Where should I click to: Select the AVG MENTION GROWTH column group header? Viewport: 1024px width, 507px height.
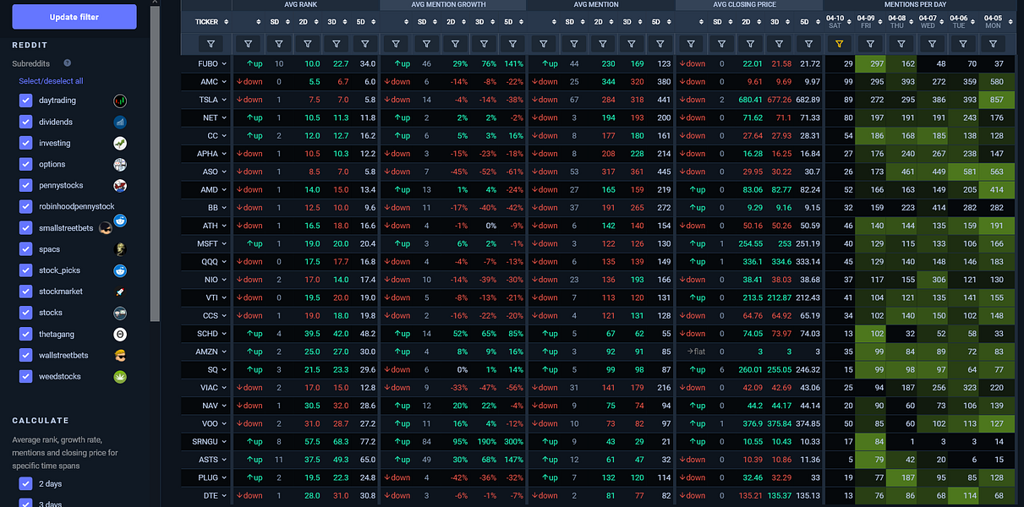(x=452, y=5)
